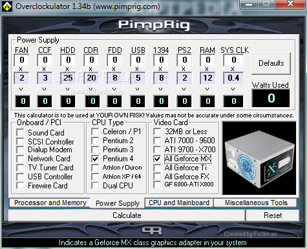Click the CCF quantity input field
Image resolution: width=307 pixels, height=249 pixels.
pyautogui.click(x=45, y=60)
